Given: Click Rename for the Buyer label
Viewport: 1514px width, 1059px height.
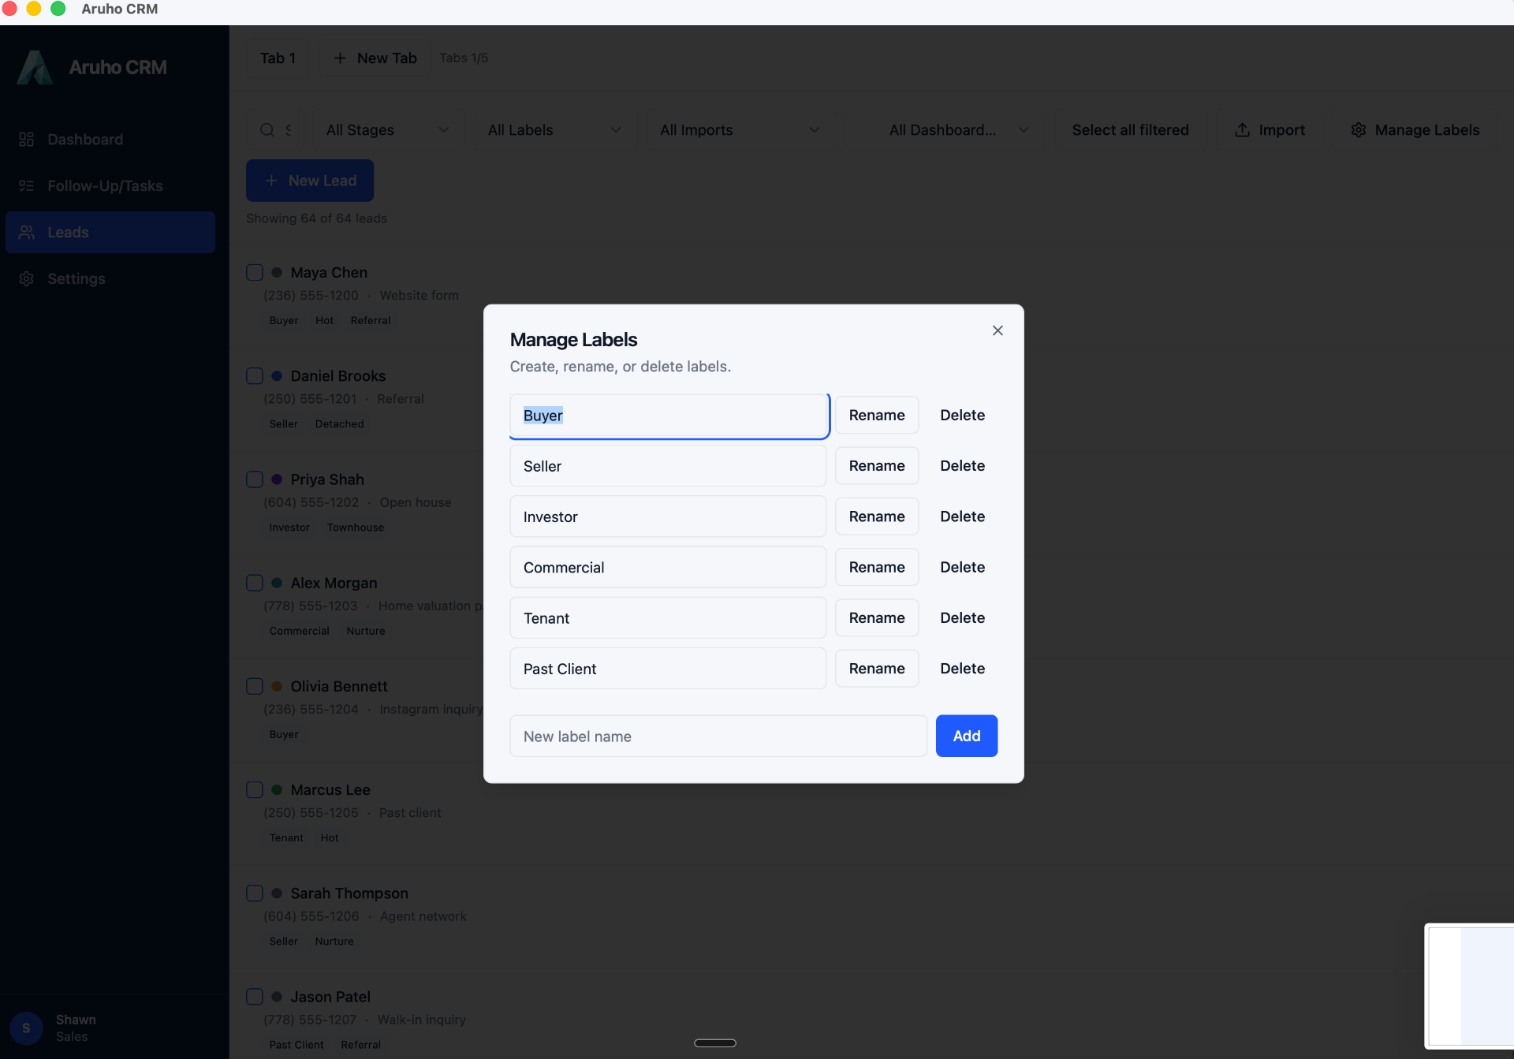Looking at the screenshot, I should coord(877,416).
